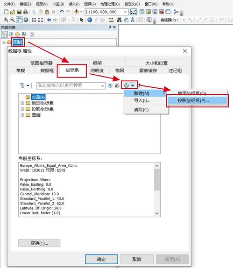
Task: Open the globe add coordinate system dropdown
Action: (133, 85)
